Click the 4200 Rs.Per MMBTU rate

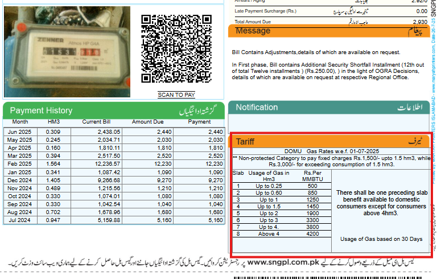click(312, 234)
